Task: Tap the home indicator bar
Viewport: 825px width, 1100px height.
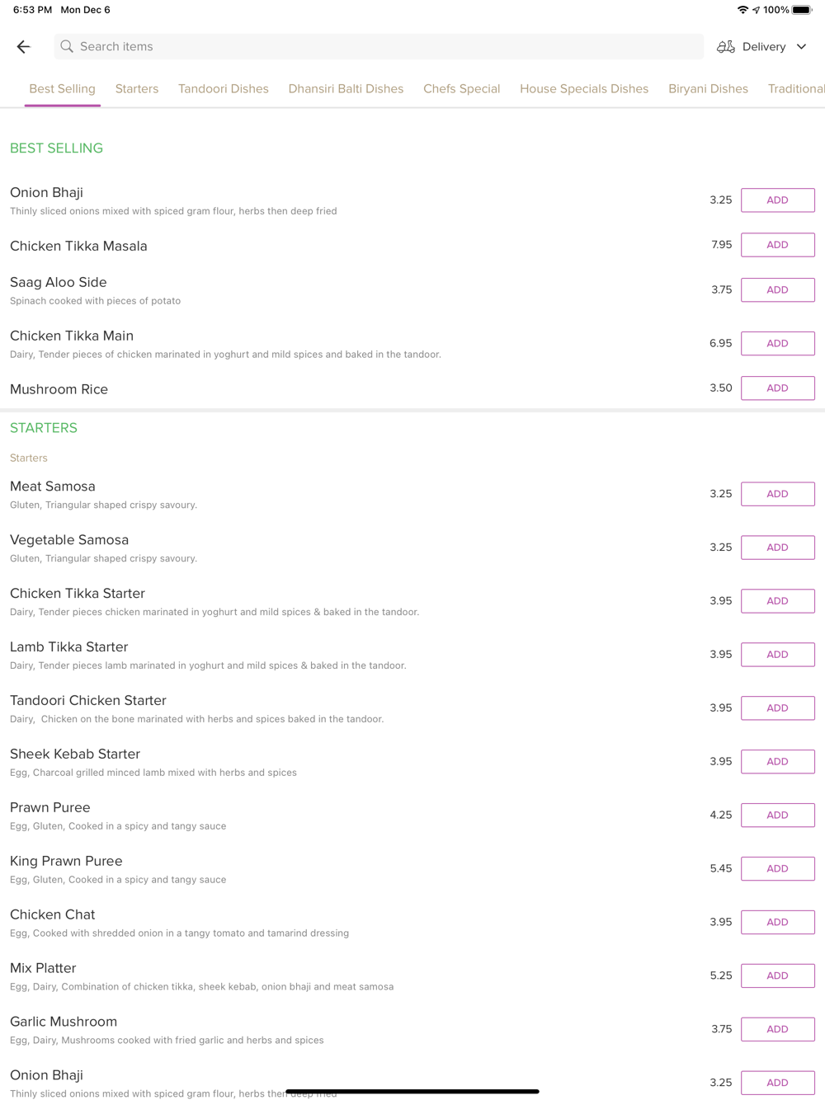Action: point(412,1092)
